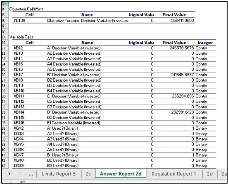
Task: Click final value 232991.6123
Action: point(183,112)
